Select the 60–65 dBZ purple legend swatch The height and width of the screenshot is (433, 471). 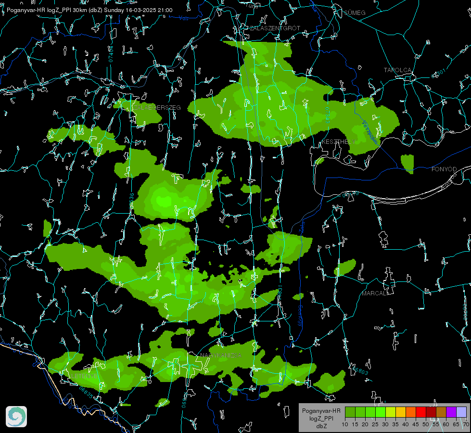[451, 412]
